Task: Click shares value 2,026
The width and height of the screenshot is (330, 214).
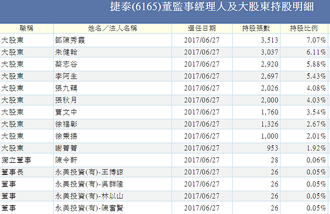Action: [269, 88]
